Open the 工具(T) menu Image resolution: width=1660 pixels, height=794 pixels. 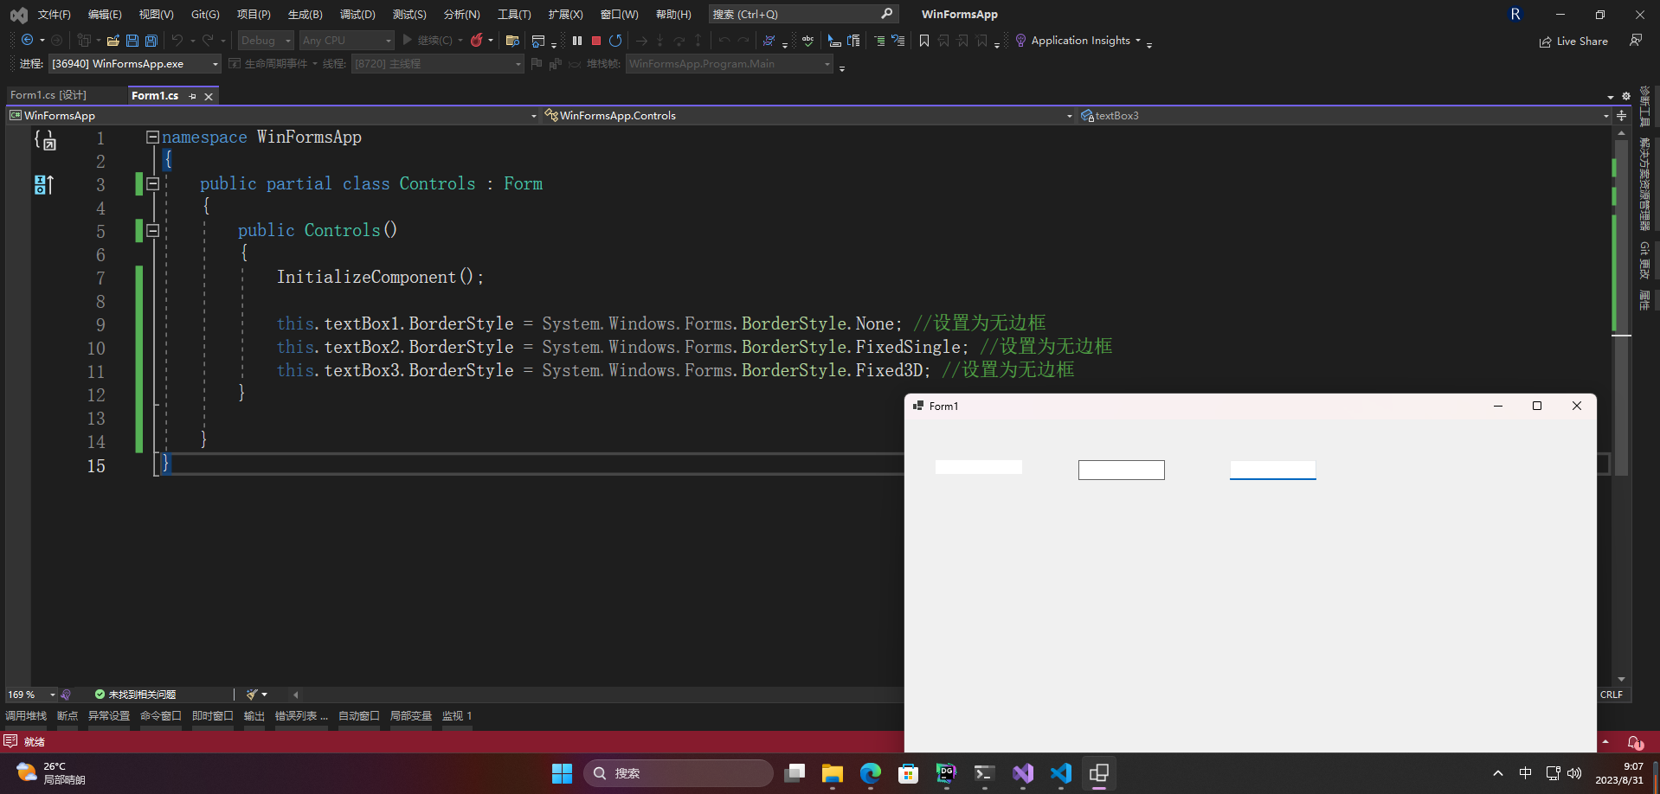tap(514, 15)
